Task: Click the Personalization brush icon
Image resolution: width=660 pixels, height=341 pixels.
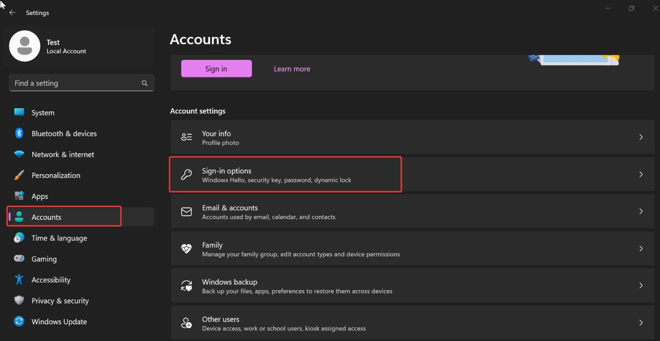Action: pyautogui.click(x=19, y=175)
